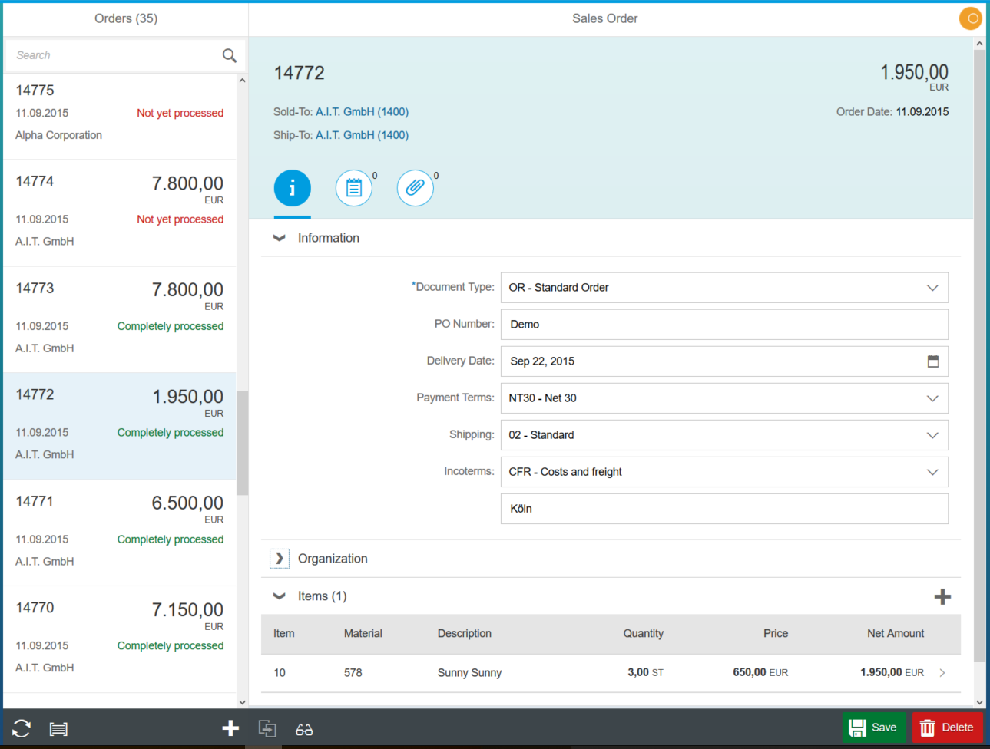
Task: Add a new item with the plus icon
Action: pos(942,596)
